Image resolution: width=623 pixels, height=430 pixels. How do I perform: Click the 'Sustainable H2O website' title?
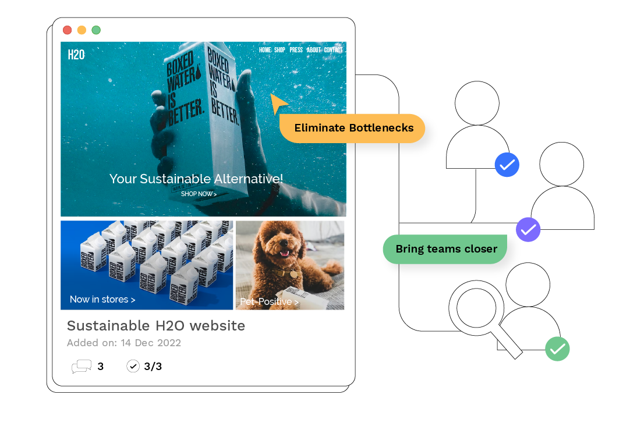pos(156,326)
